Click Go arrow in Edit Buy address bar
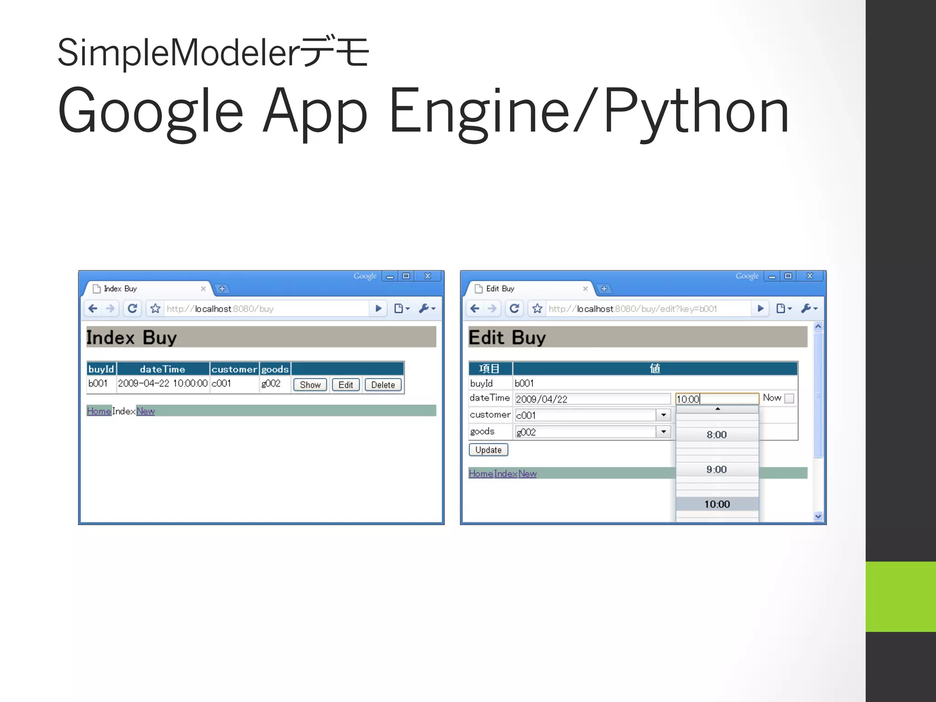Screen dimensions: 936x702 coord(760,308)
